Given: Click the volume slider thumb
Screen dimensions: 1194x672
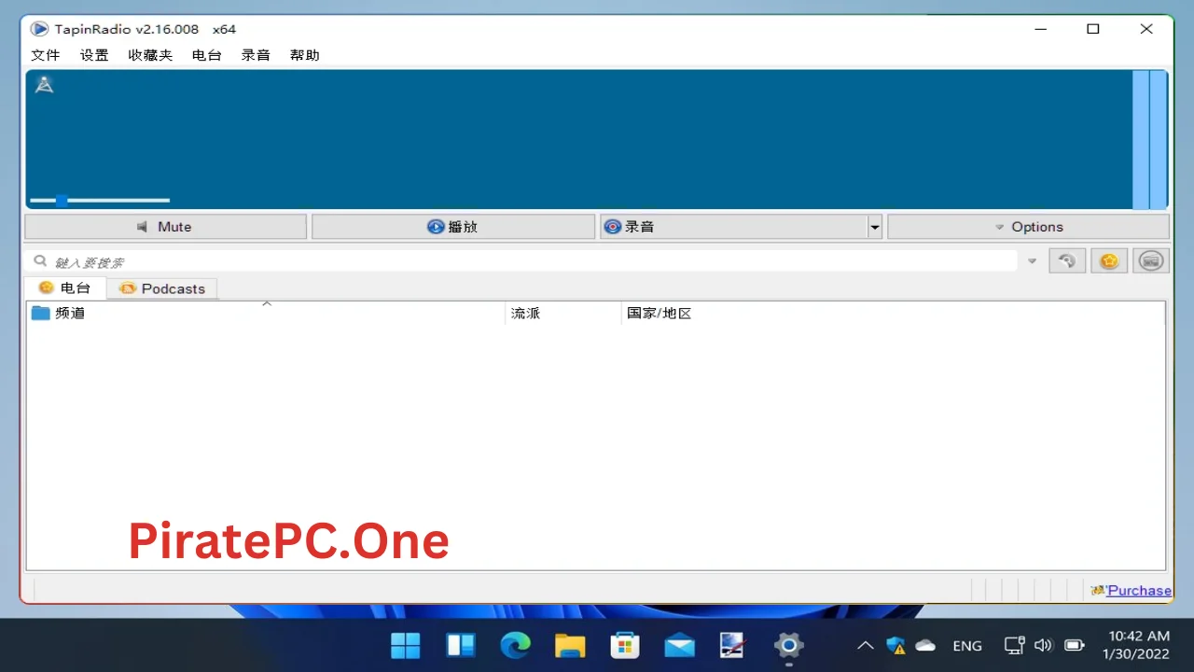Looking at the screenshot, I should coord(62,200).
